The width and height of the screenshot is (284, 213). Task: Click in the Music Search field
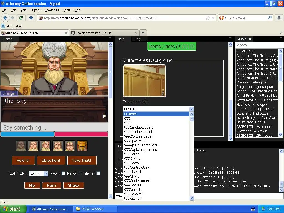tap(259, 45)
